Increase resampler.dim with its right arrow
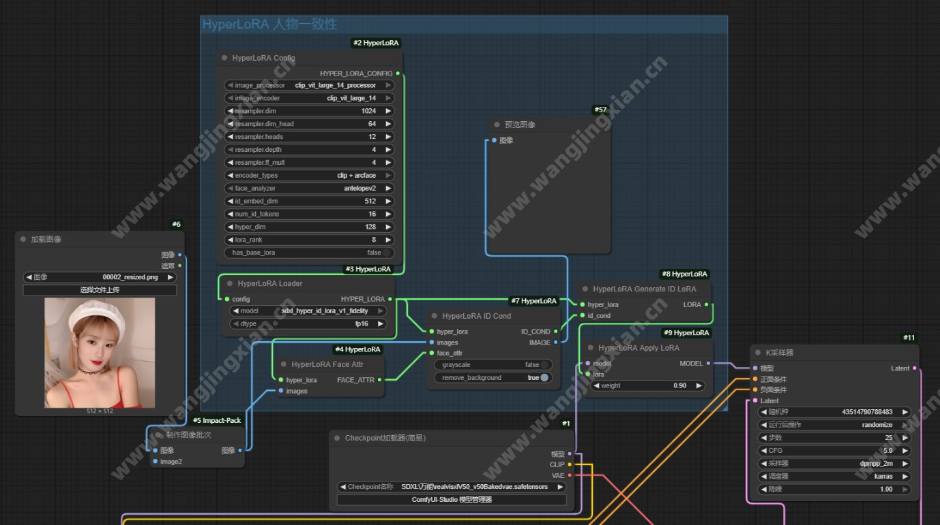Screen dimensions: 940x525 pos(389,111)
